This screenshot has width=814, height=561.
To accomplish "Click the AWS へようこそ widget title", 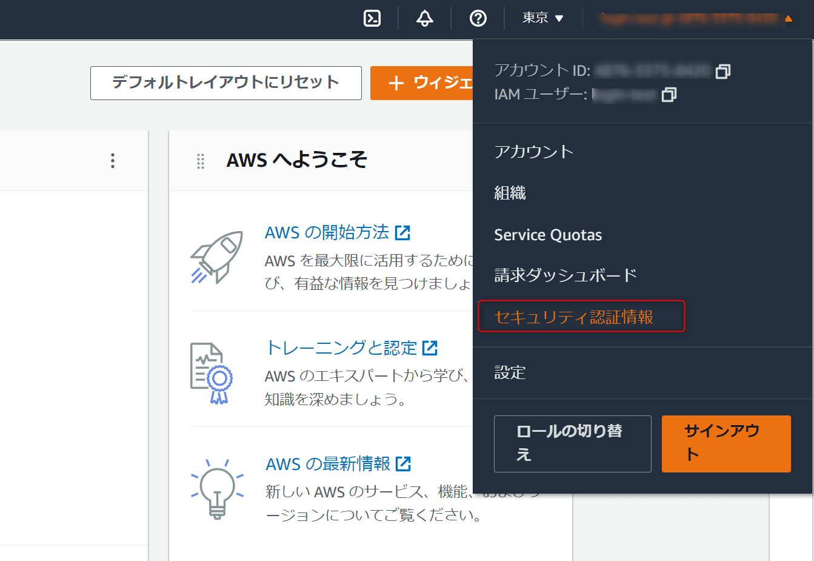I will (297, 160).
